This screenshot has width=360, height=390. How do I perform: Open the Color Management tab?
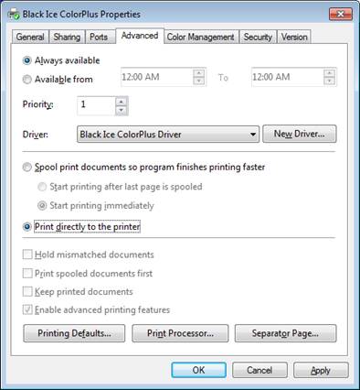201,37
